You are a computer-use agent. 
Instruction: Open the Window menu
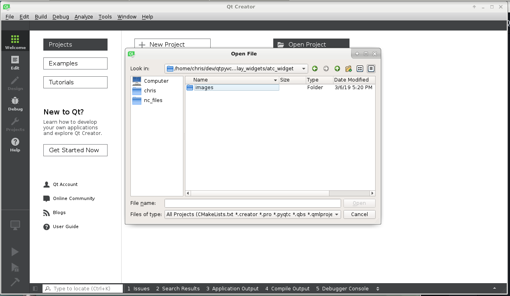pyautogui.click(x=127, y=16)
